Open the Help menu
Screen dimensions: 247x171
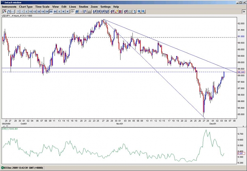[x=116, y=7]
